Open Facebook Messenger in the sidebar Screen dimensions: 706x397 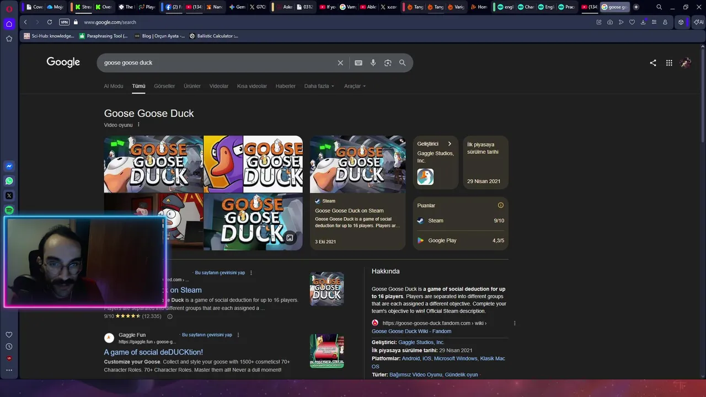9,166
